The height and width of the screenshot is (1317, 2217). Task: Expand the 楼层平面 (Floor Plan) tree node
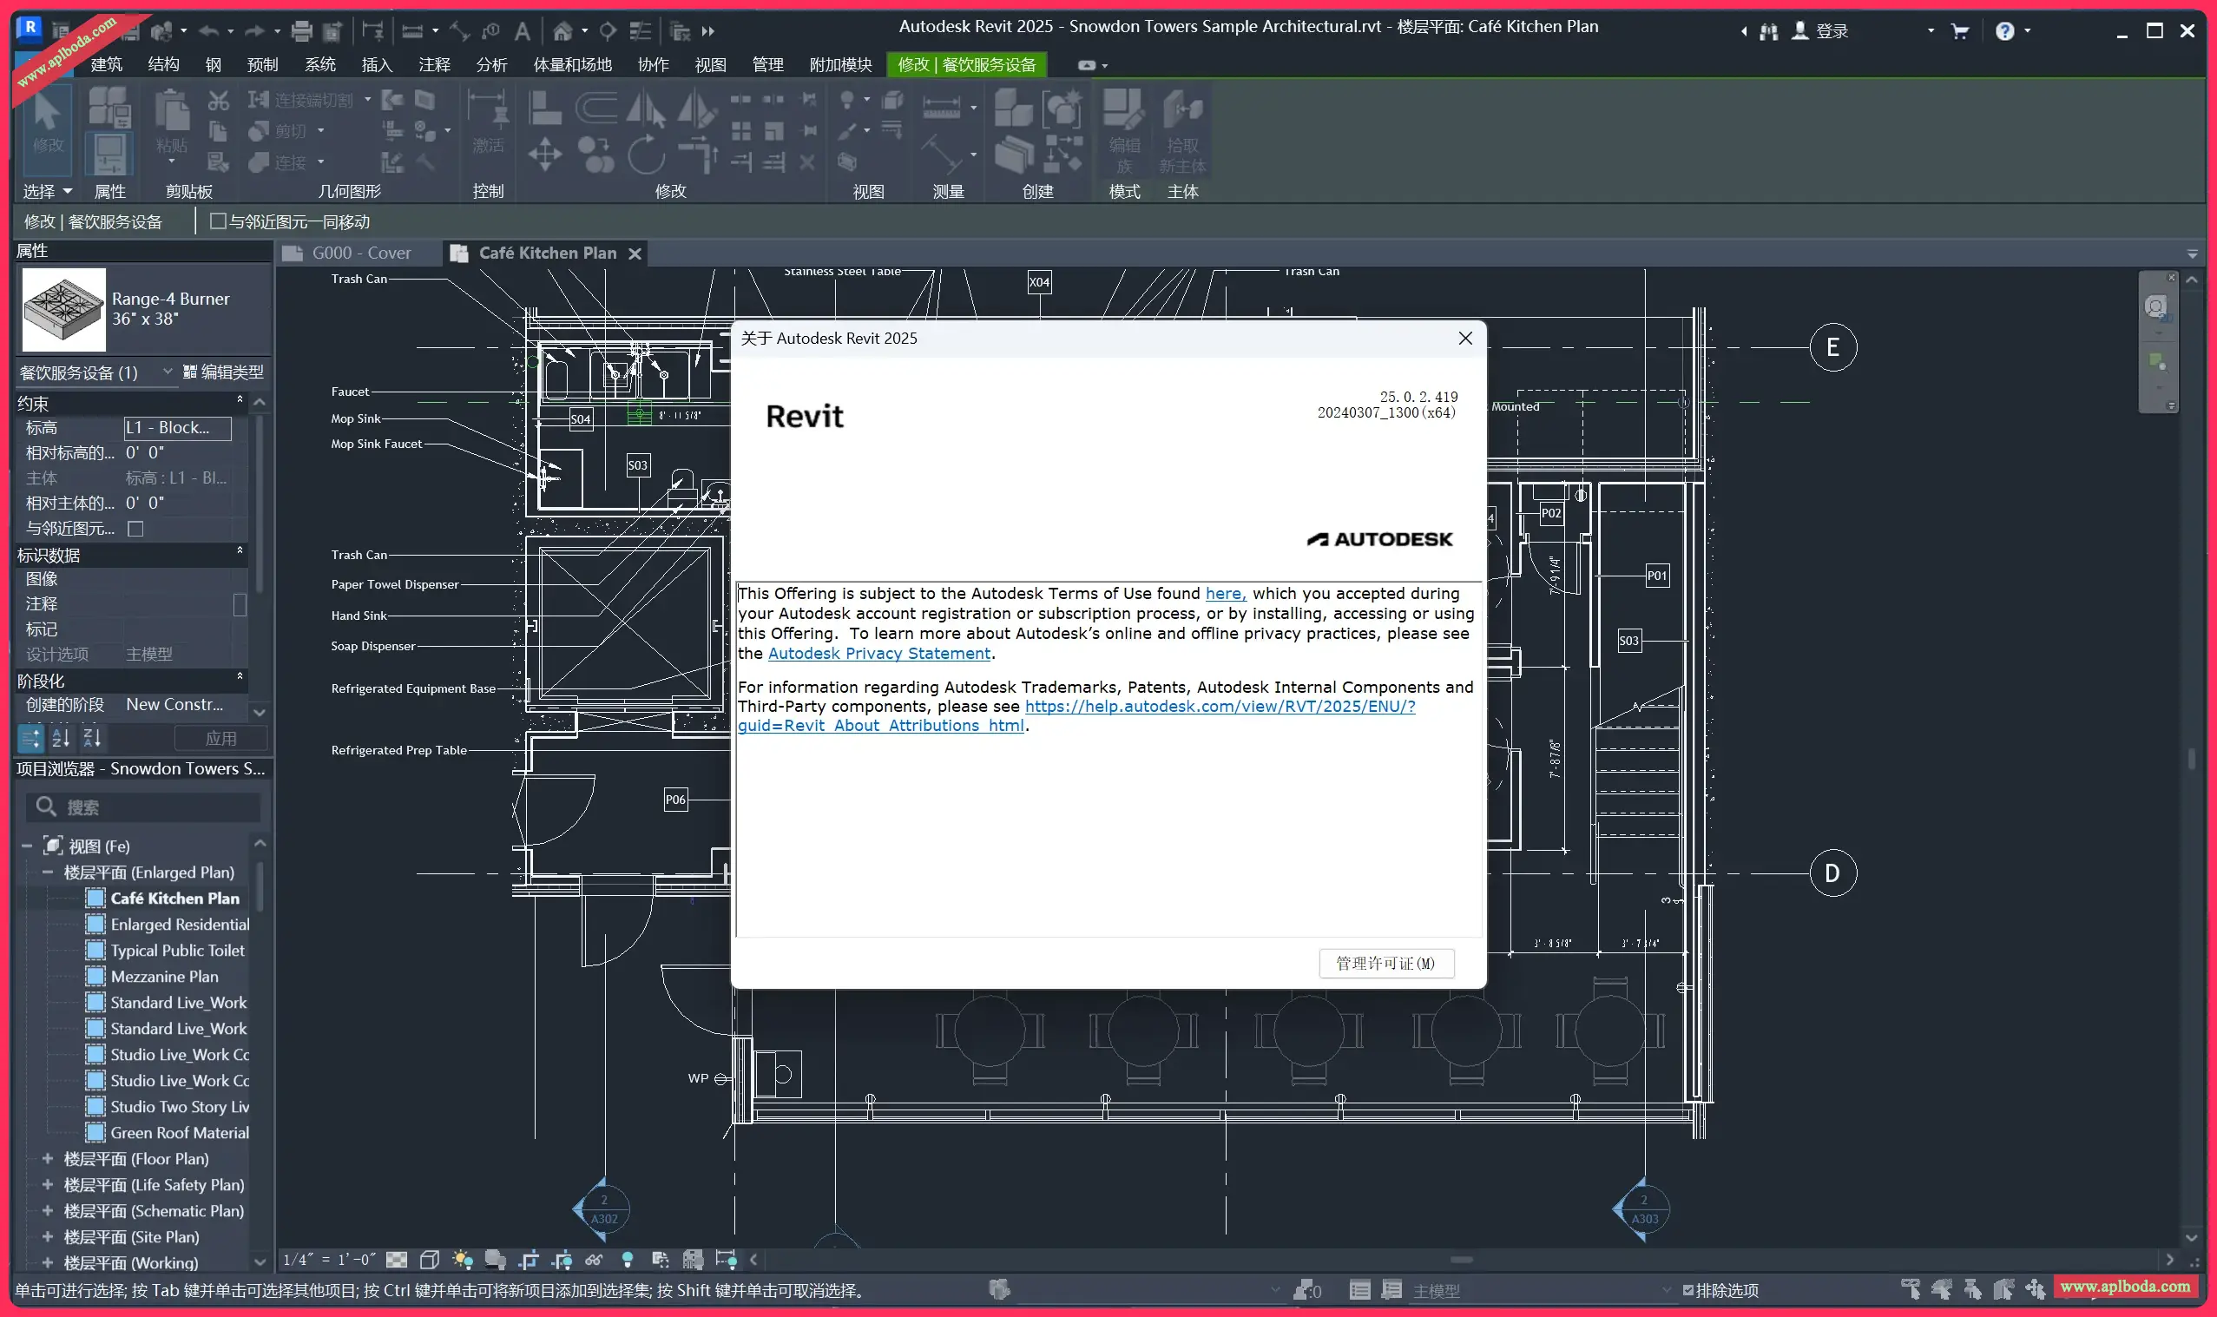(x=48, y=1158)
